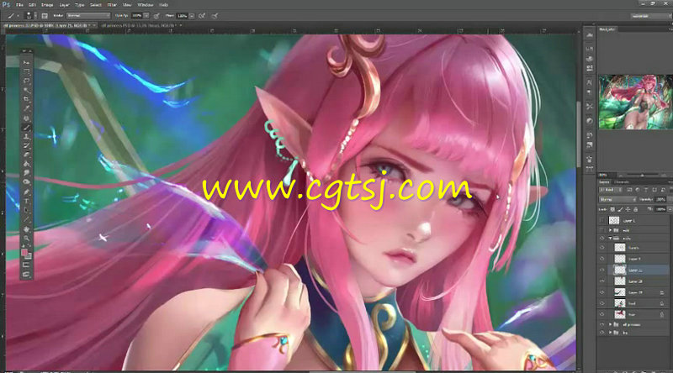Change screen mode icon in toolbox
The image size is (673, 373).
pyautogui.click(x=27, y=274)
